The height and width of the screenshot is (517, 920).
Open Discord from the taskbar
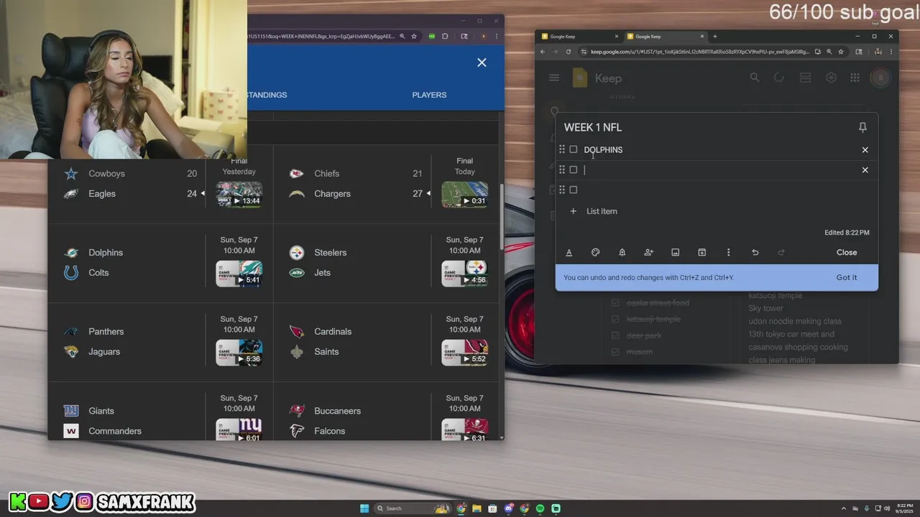click(509, 508)
